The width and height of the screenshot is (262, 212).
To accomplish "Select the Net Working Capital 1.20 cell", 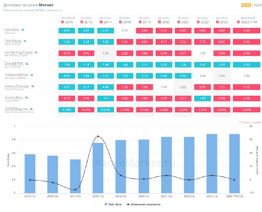I will [x=105, y=53].
